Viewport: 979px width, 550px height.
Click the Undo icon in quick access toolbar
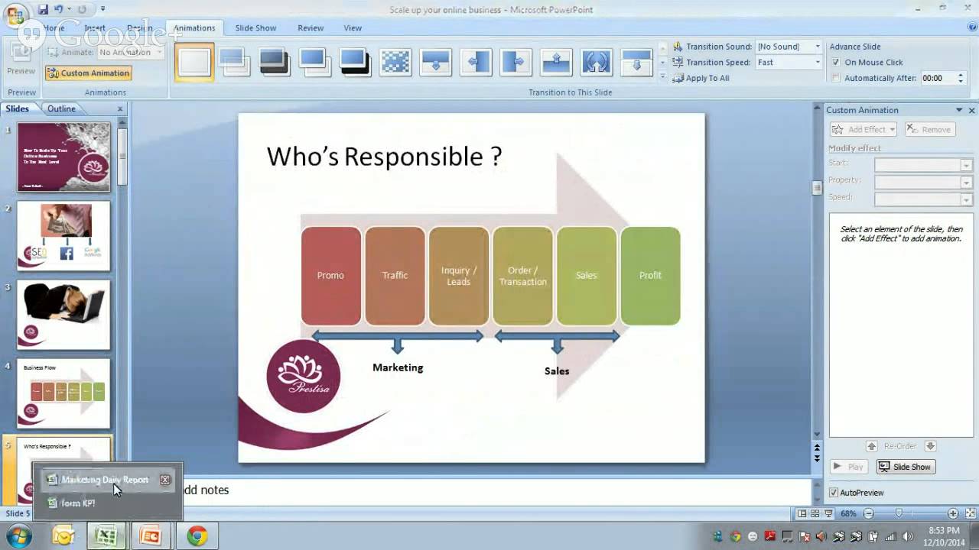[59, 9]
